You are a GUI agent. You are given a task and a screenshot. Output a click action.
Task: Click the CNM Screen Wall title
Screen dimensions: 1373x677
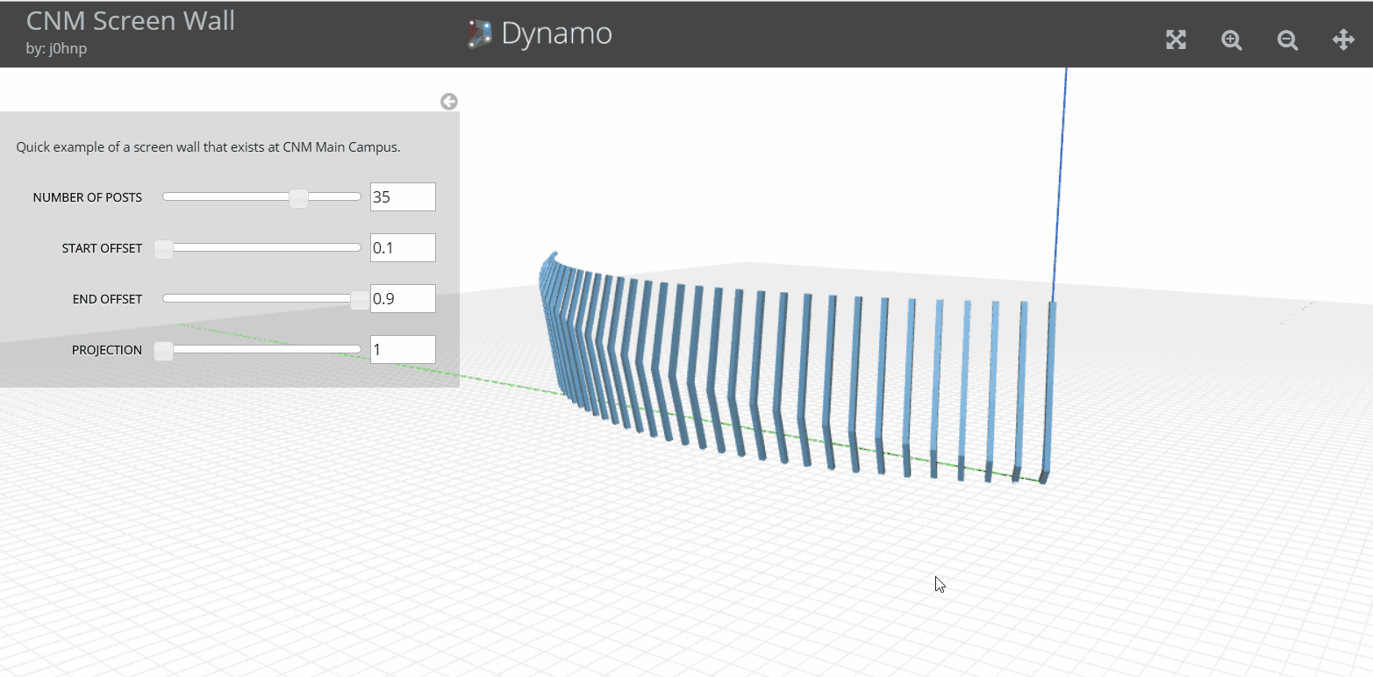coord(131,20)
